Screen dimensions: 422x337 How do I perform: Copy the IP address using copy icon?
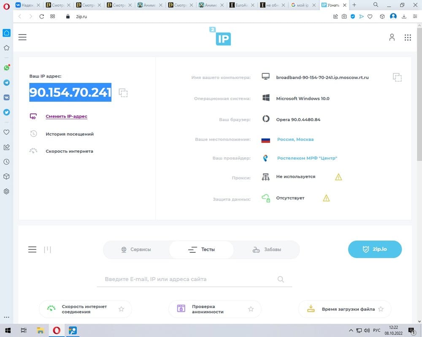123,93
